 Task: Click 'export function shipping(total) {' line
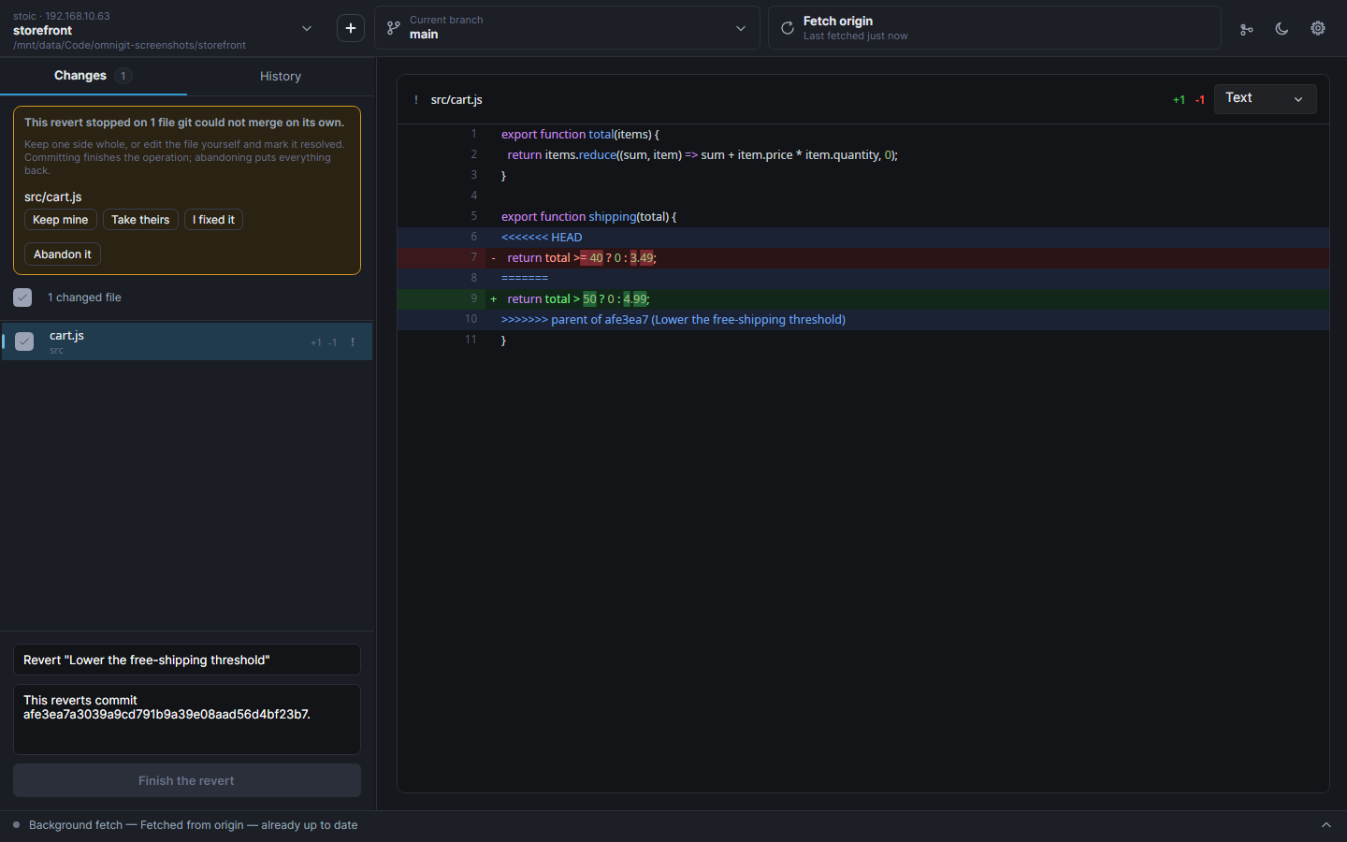[x=863, y=217]
